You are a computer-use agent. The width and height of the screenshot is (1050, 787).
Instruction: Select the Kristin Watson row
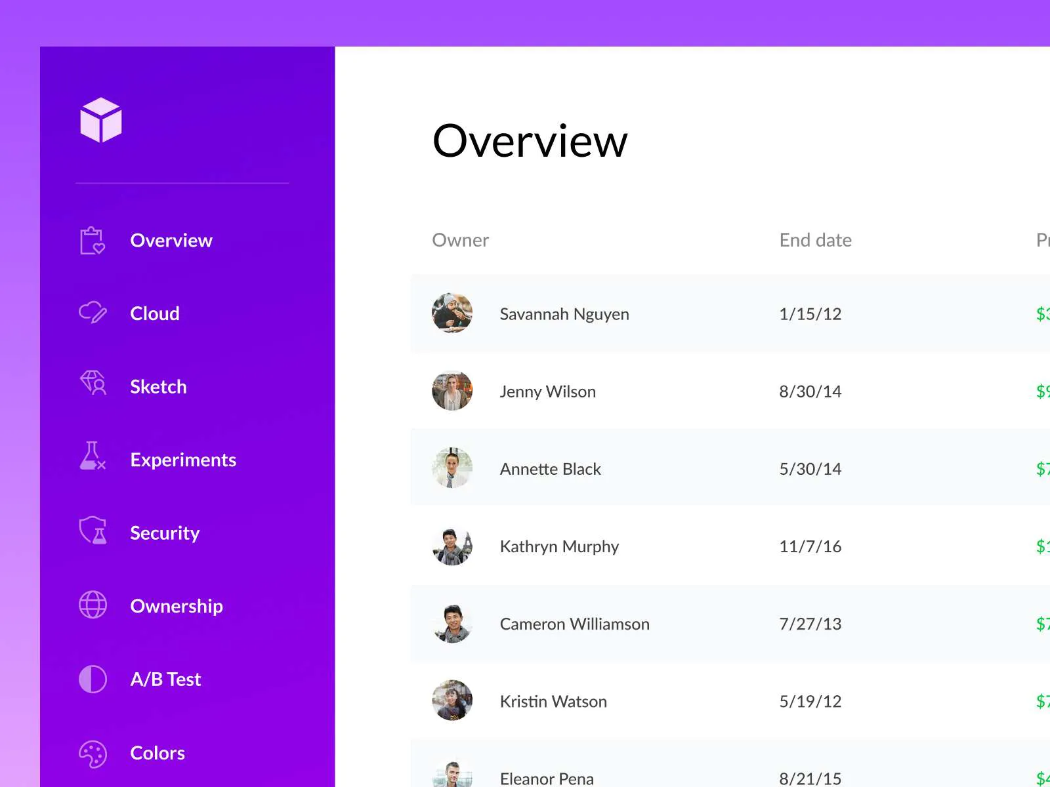(656, 701)
